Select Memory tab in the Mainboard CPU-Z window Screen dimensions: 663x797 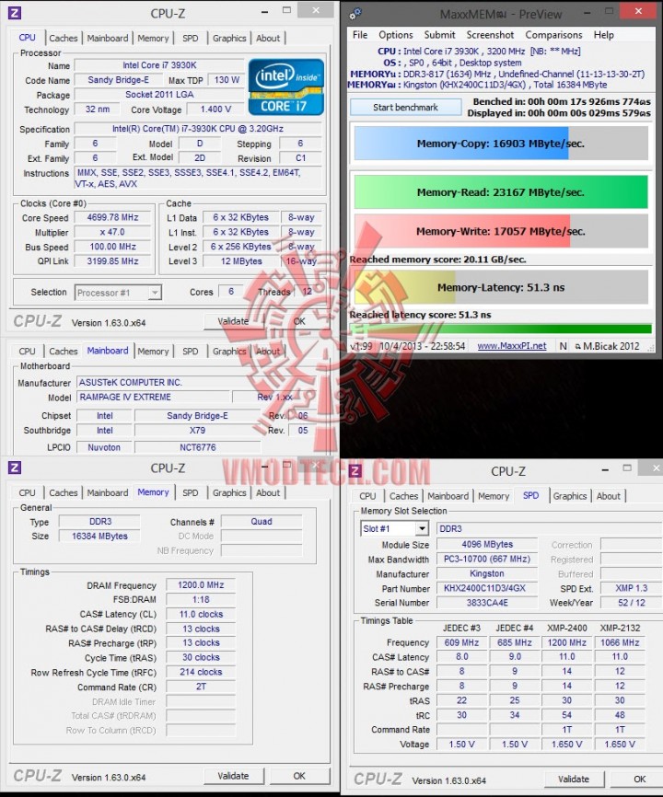coord(153,352)
